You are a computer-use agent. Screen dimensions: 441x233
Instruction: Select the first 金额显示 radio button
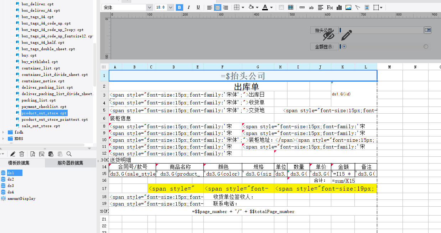click(344, 46)
